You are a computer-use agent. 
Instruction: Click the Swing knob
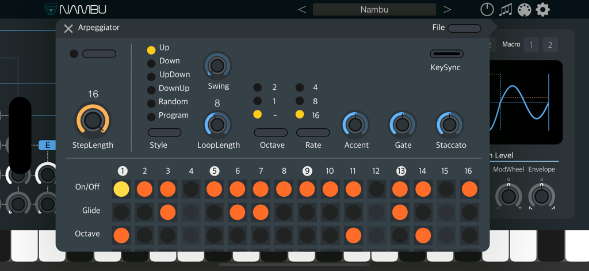[x=217, y=65]
